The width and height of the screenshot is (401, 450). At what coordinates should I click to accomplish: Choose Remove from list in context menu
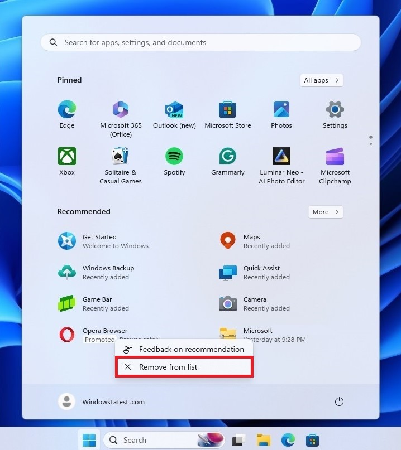[x=184, y=367]
